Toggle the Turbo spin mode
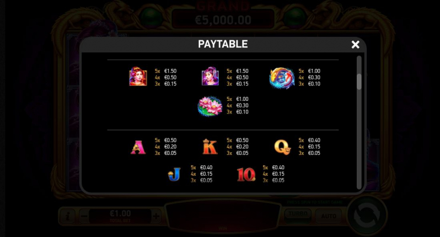The height and width of the screenshot is (237, 440). 298,216
